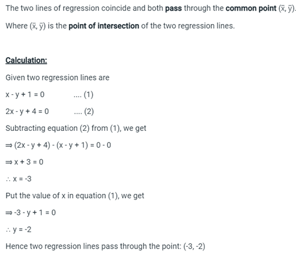This screenshot has height=257, width=296.
Task: Click the equation label (1)
Action: pos(89,95)
